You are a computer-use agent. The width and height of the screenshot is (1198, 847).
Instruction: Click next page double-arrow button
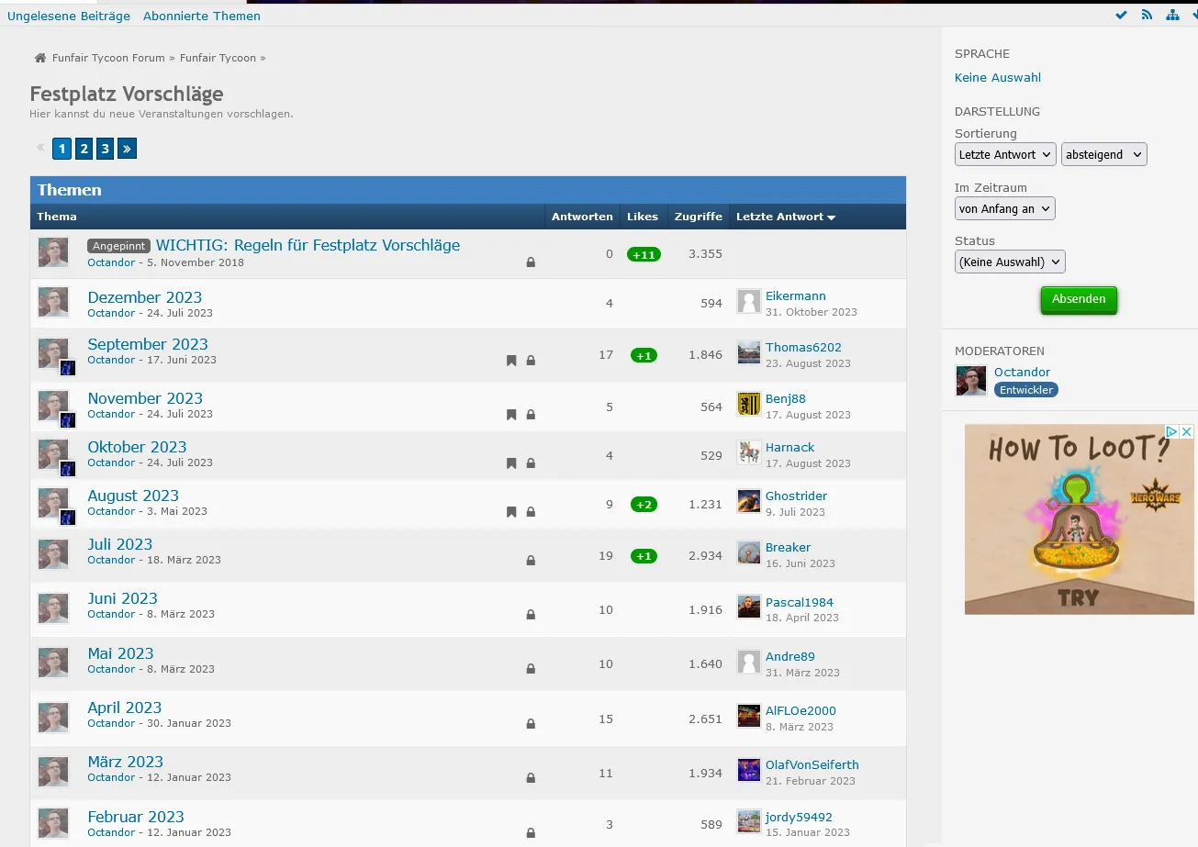[127, 149]
